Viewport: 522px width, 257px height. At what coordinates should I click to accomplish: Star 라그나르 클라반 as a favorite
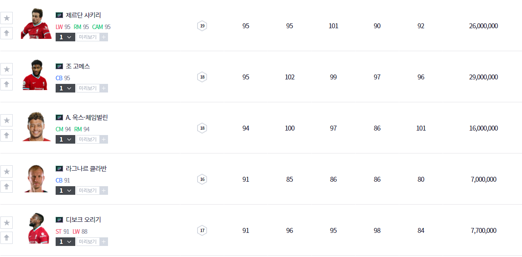click(x=7, y=171)
